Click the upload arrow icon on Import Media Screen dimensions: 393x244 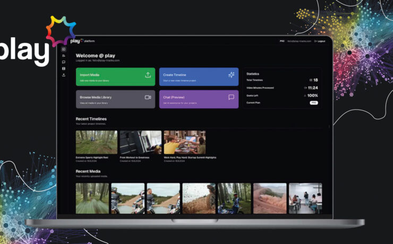click(x=148, y=75)
